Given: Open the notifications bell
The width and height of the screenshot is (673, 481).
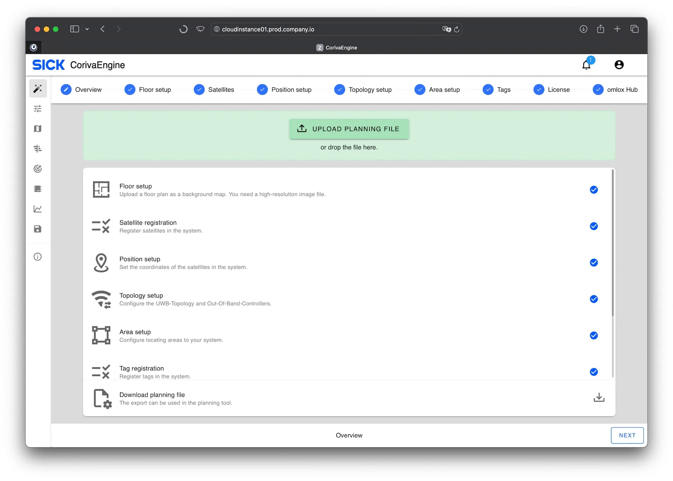Looking at the screenshot, I should coord(586,65).
